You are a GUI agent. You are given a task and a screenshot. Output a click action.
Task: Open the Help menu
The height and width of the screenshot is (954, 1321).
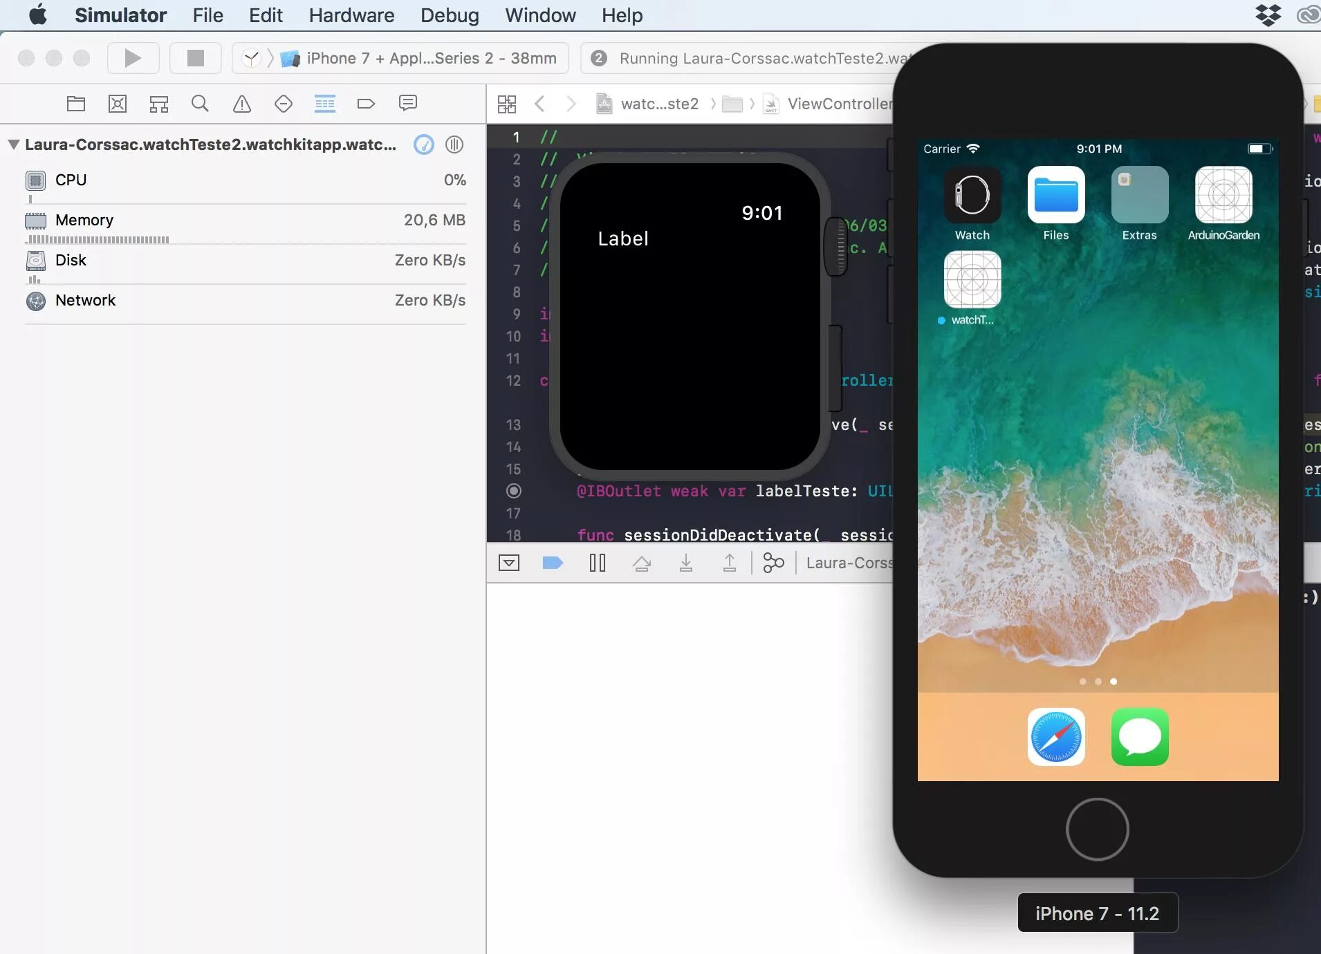[x=622, y=15]
